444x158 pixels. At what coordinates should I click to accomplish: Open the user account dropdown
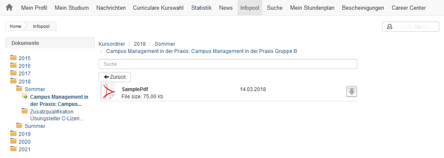(410, 27)
